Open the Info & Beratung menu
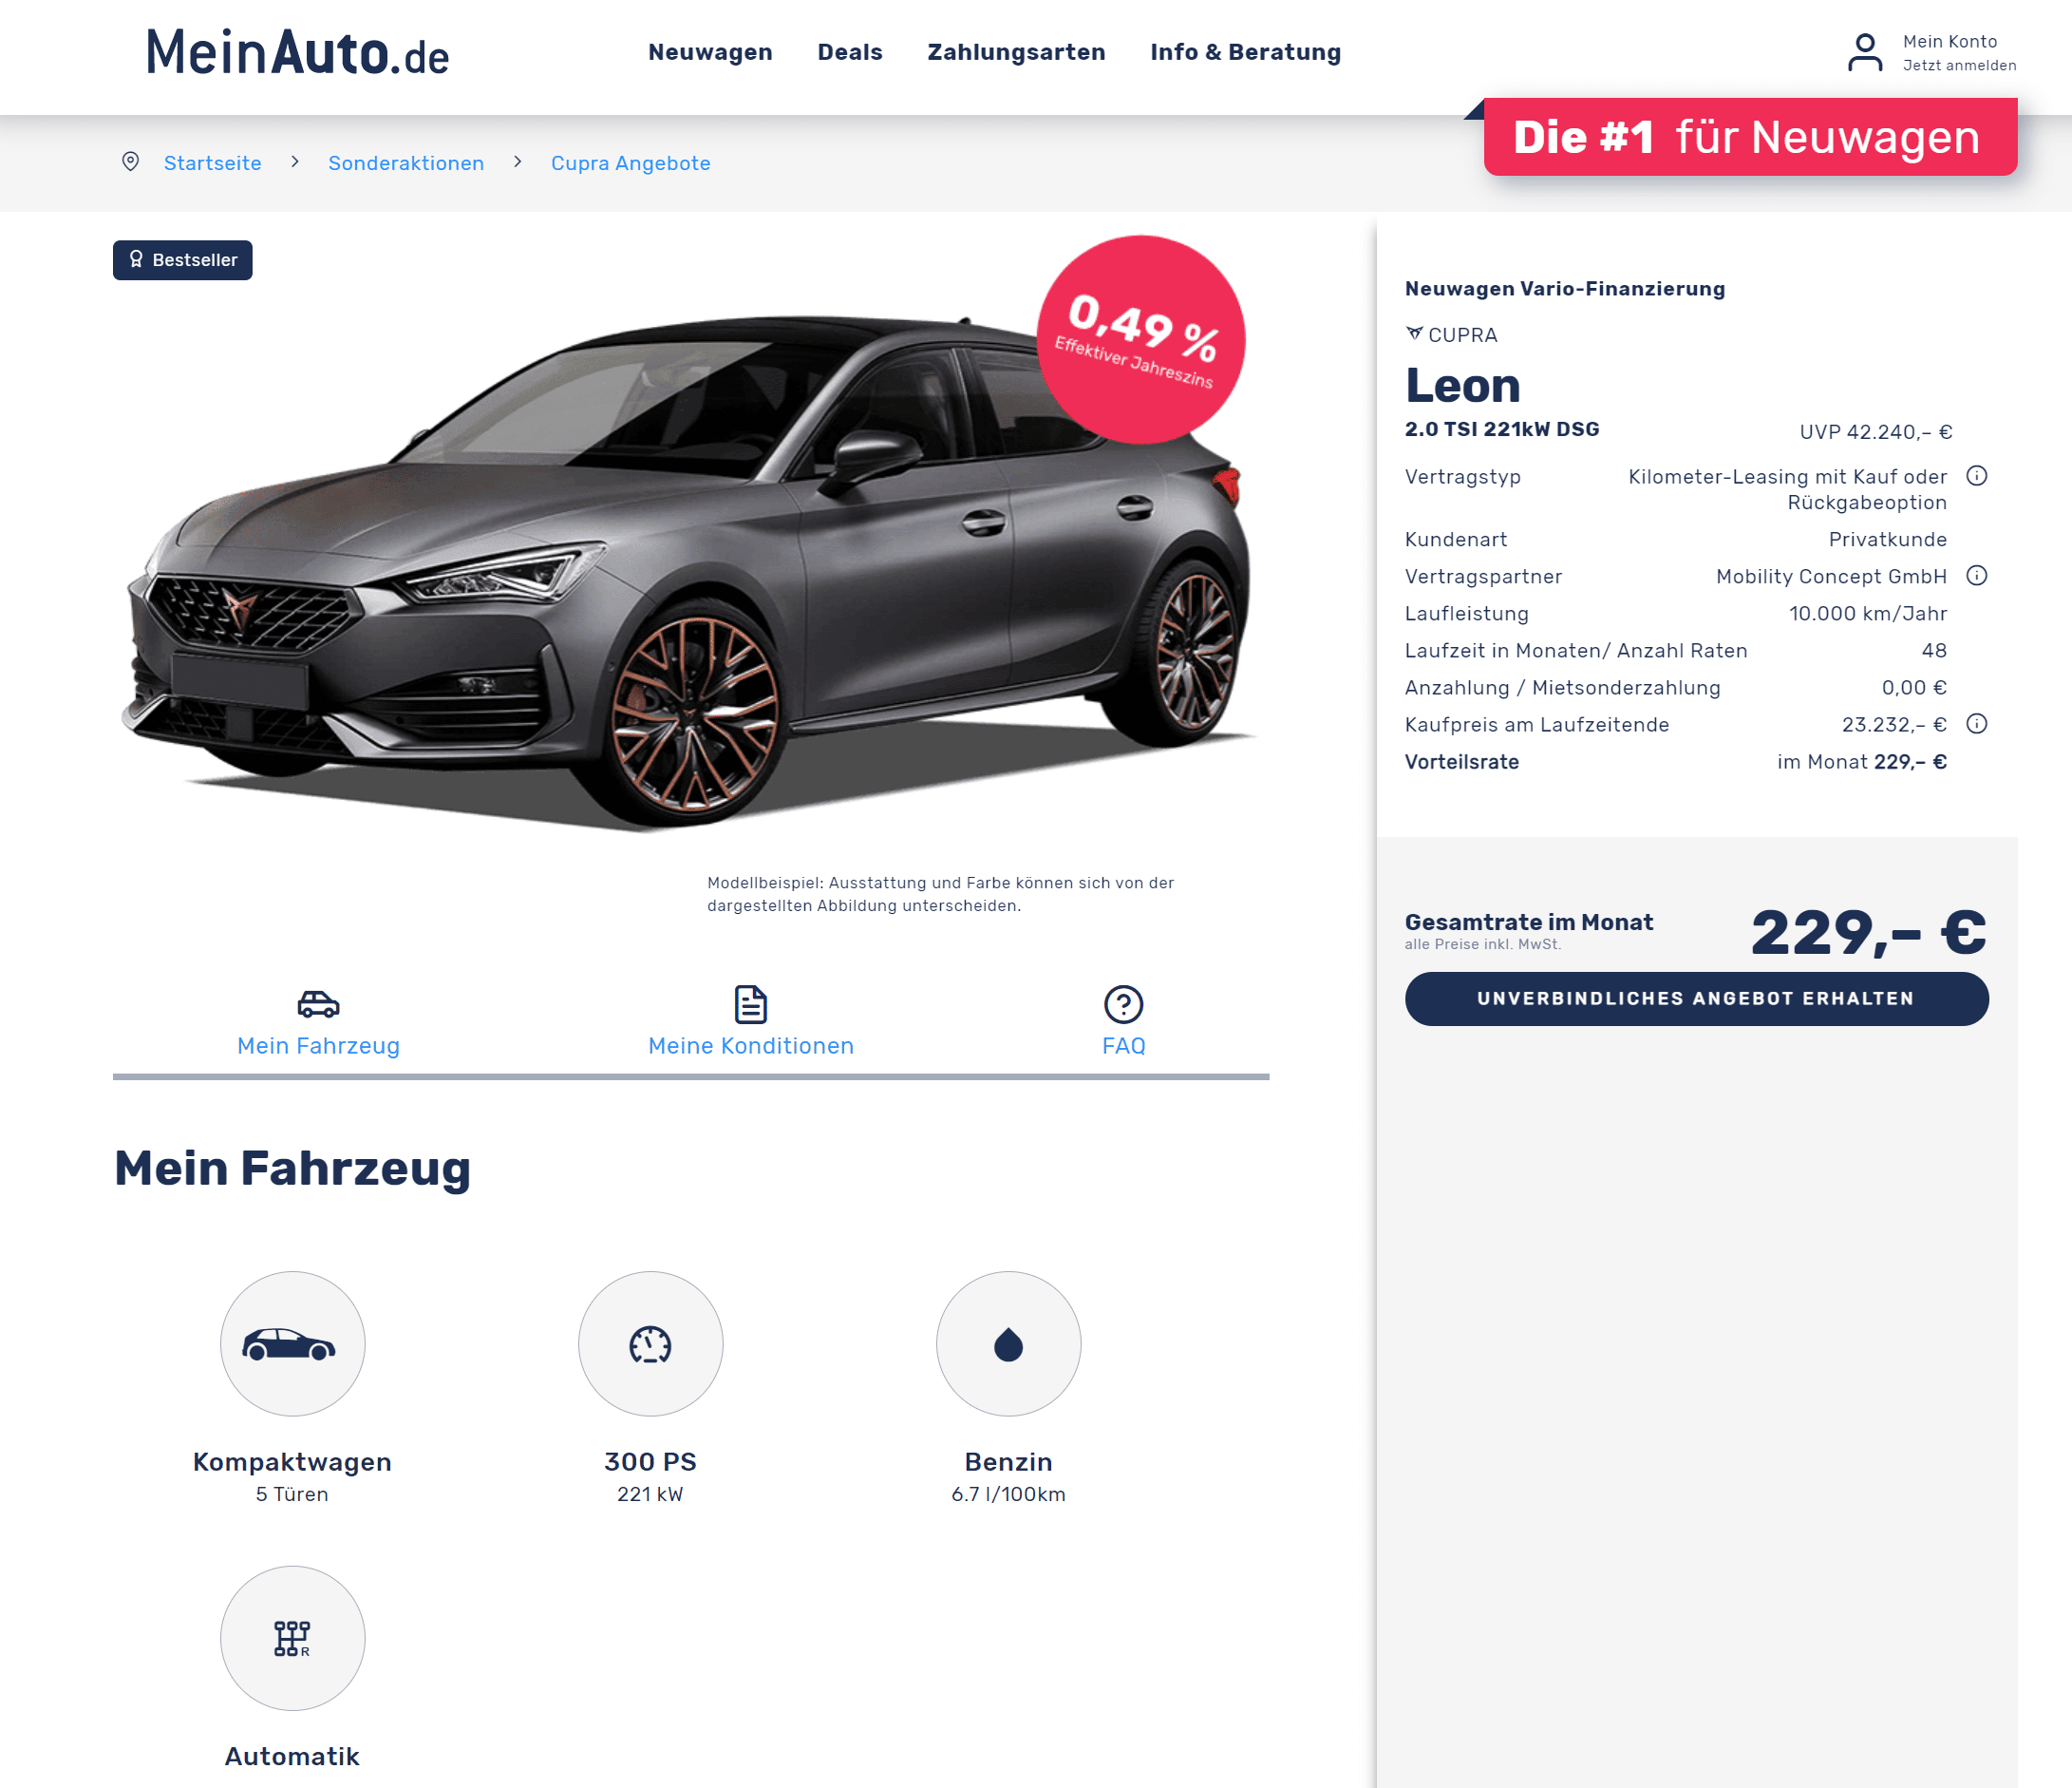The width and height of the screenshot is (2072, 1788). click(1245, 52)
